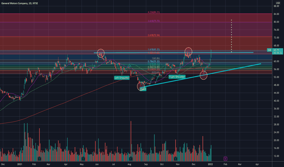This screenshot has width=284, height=167.
Task: Click the 1(60.86) Fibonacci level label
Action: pos(156,58)
